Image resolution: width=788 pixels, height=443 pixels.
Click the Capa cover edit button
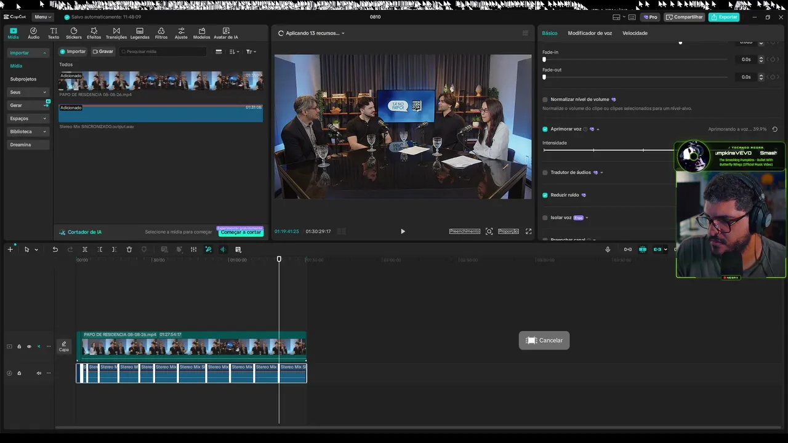[x=64, y=347]
